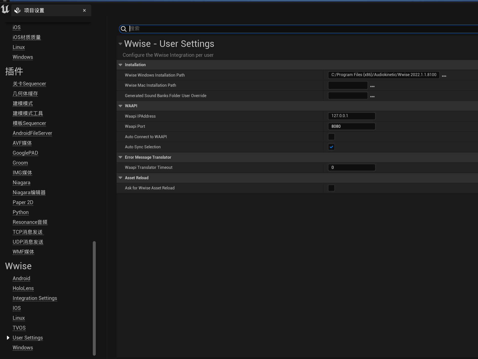478x359 pixels.
Task: Click the sidebar vertical scrollbar
Action: point(94,298)
